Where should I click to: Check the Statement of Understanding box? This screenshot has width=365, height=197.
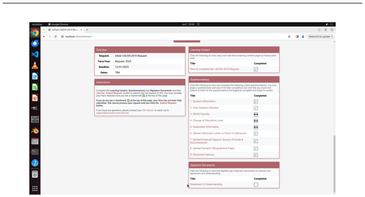coord(256,185)
